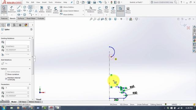The width and height of the screenshot is (196, 110).
Task: Open the 3D Views bottom tab
Action: point(23,102)
